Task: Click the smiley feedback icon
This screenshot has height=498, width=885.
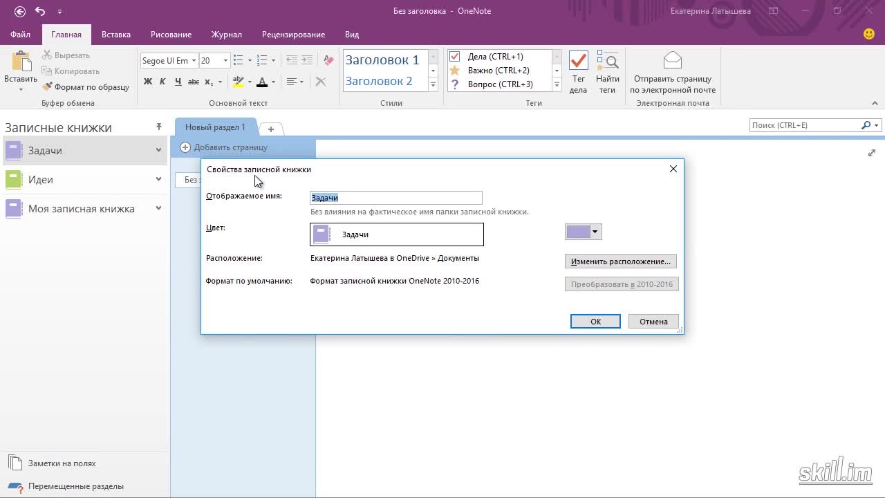Action: point(869,34)
